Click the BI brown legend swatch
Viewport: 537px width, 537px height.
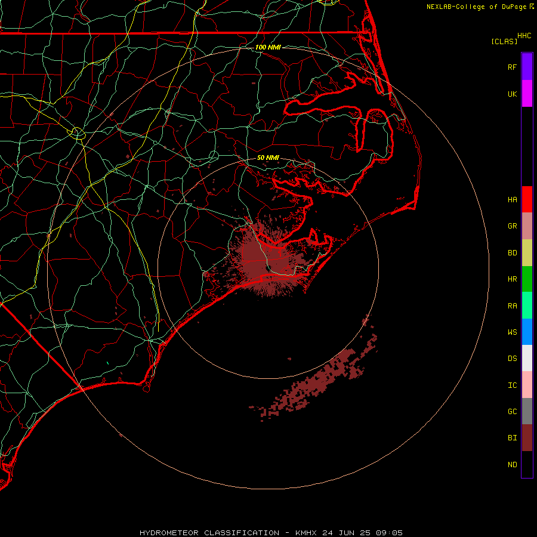click(x=527, y=437)
